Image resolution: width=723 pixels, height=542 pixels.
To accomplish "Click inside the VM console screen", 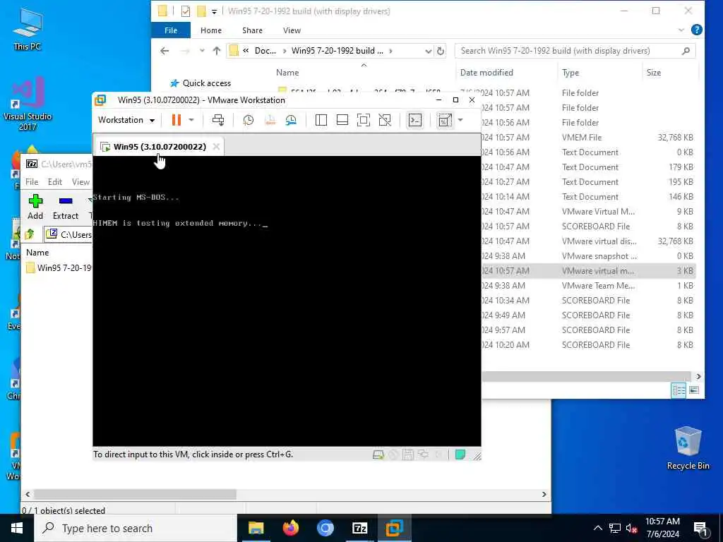I will click(x=287, y=301).
